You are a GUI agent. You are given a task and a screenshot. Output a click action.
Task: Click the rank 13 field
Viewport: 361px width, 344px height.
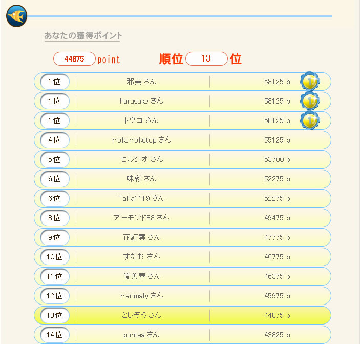(206, 59)
